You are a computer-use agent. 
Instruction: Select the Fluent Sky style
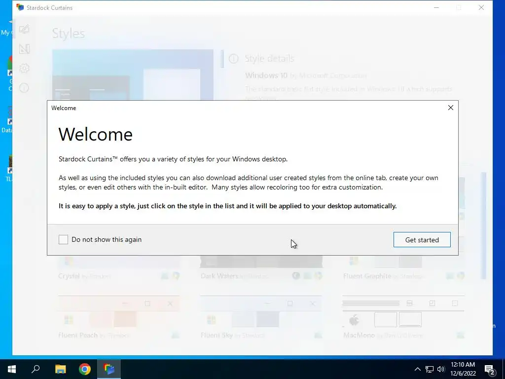tap(261, 317)
